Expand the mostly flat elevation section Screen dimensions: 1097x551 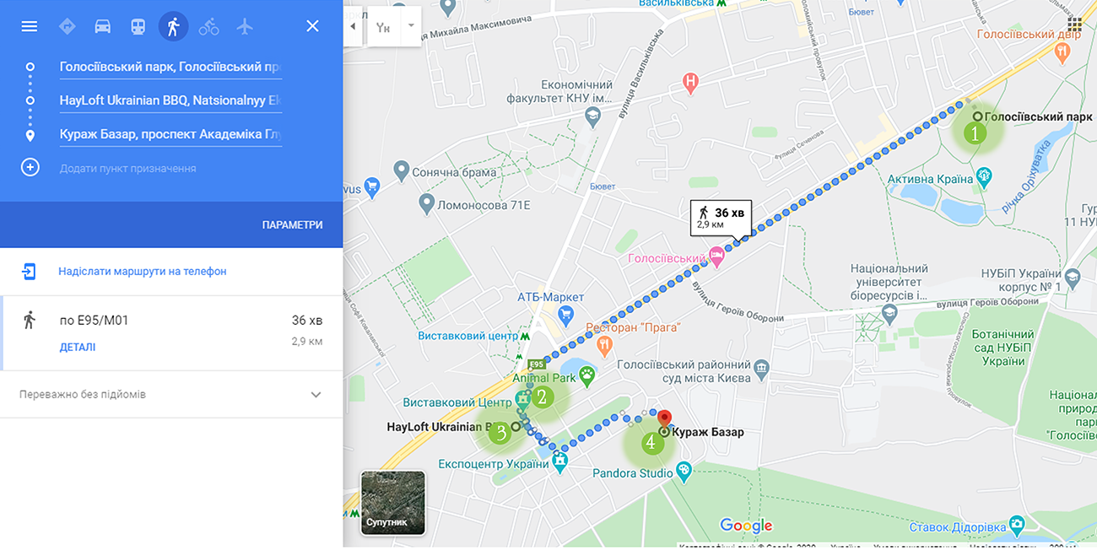[x=171, y=394]
